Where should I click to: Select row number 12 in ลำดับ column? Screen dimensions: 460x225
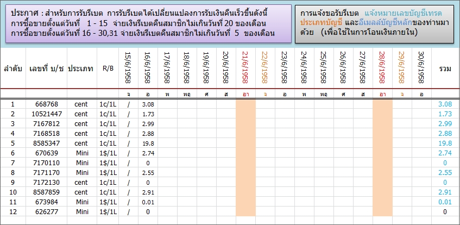tap(12, 212)
